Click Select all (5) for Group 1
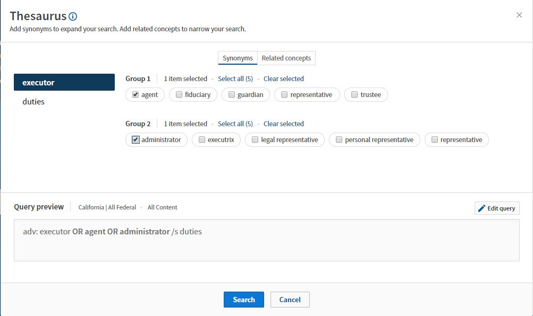This screenshot has width=533, height=316. tap(235, 79)
